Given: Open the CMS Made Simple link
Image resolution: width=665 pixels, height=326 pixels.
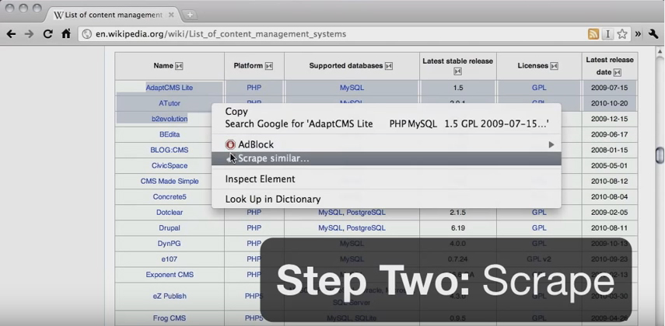Looking at the screenshot, I should point(170,181).
